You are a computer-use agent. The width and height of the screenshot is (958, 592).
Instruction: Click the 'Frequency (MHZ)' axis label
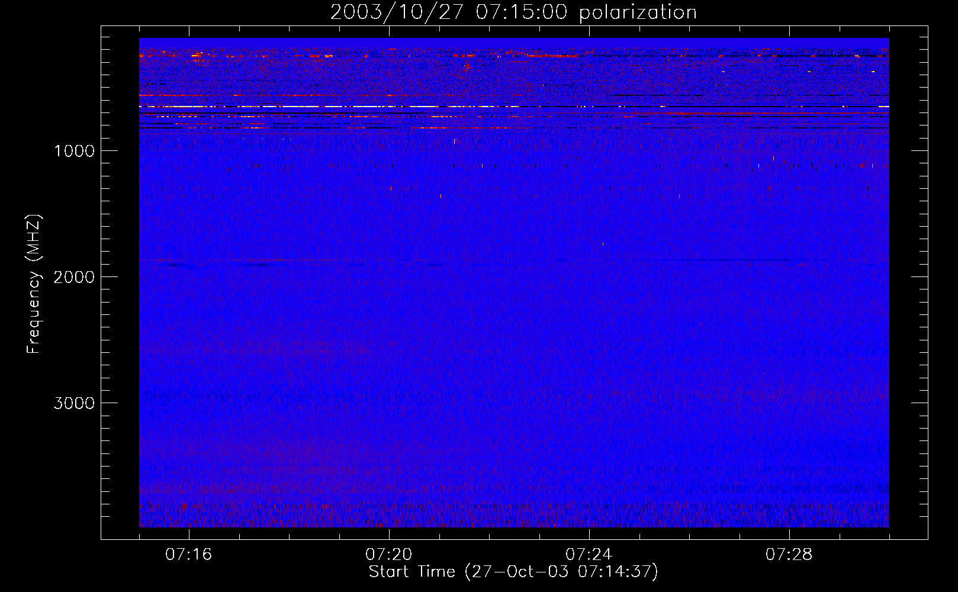click(34, 284)
